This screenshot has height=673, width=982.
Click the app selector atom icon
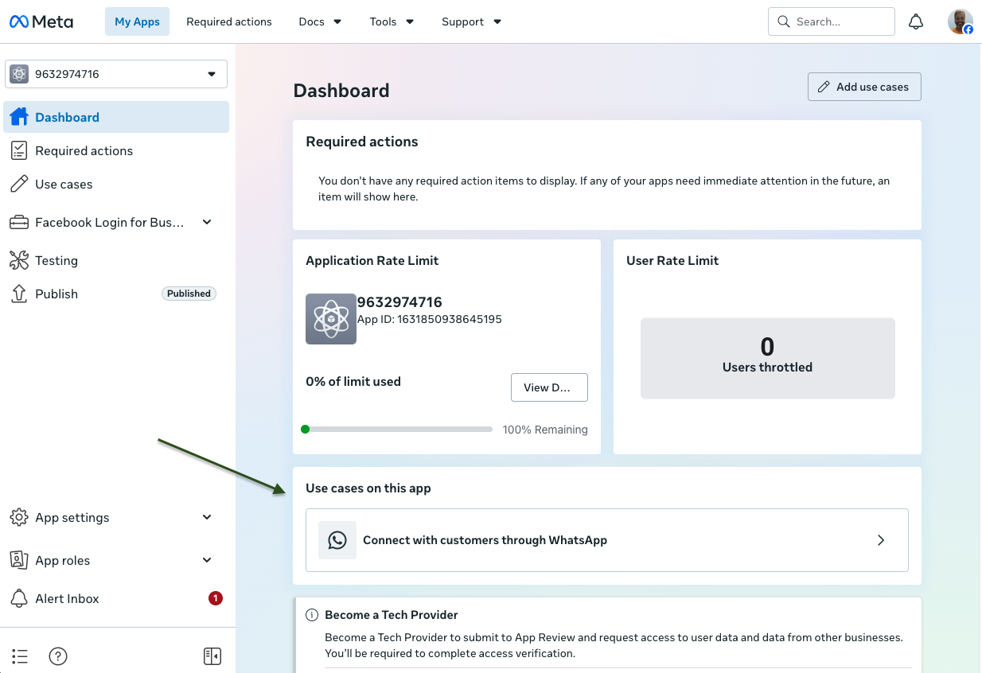(19, 74)
